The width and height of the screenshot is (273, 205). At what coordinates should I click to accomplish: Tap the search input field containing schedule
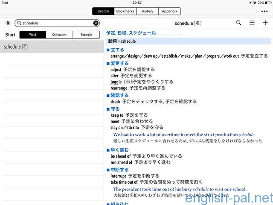(55, 23)
